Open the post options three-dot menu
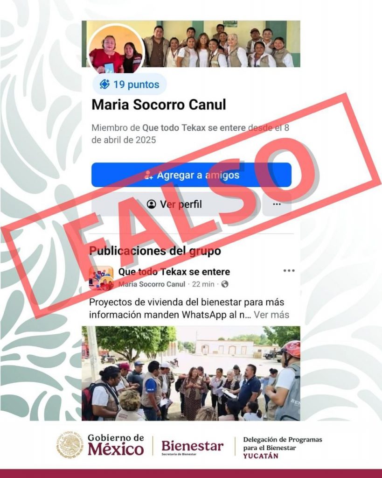Image resolution: width=382 pixels, height=478 pixels. pyautogui.click(x=289, y=271)
